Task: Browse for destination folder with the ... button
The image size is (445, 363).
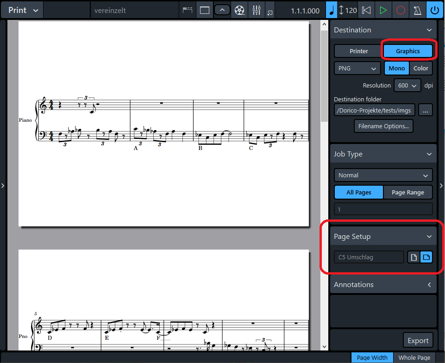Action: pos(425,110)
